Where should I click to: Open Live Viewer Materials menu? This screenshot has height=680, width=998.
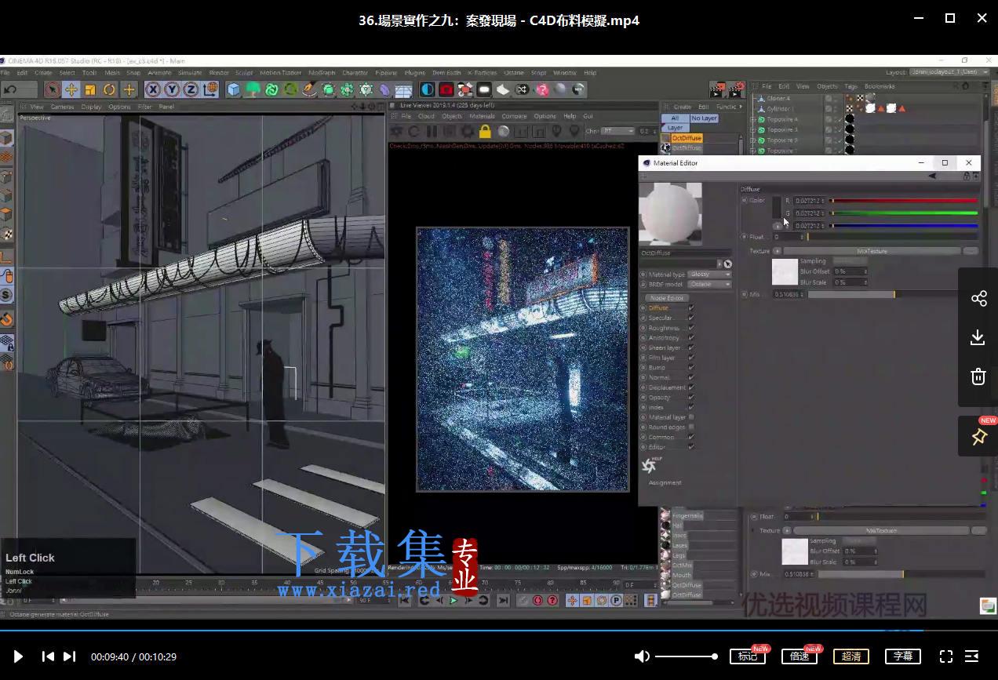click(482, 116)
